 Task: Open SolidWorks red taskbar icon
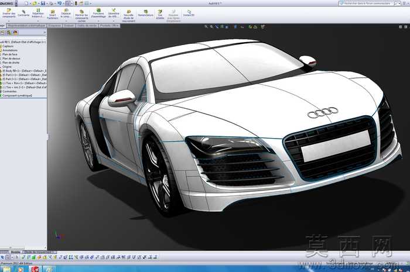click(x=35, y=269)
